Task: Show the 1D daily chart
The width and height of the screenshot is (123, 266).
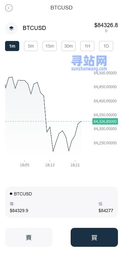Action: click(106, 46)
